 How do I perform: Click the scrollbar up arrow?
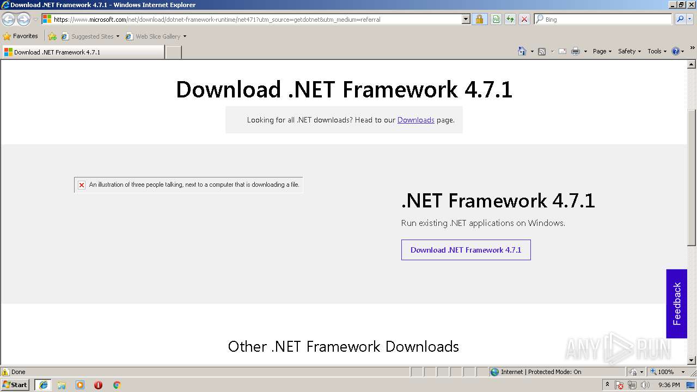tap(692, 64)
